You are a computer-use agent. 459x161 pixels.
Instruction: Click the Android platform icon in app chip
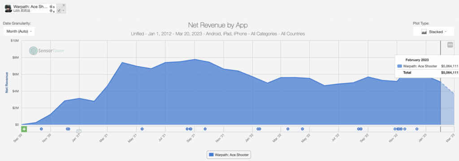pos(51,11)
